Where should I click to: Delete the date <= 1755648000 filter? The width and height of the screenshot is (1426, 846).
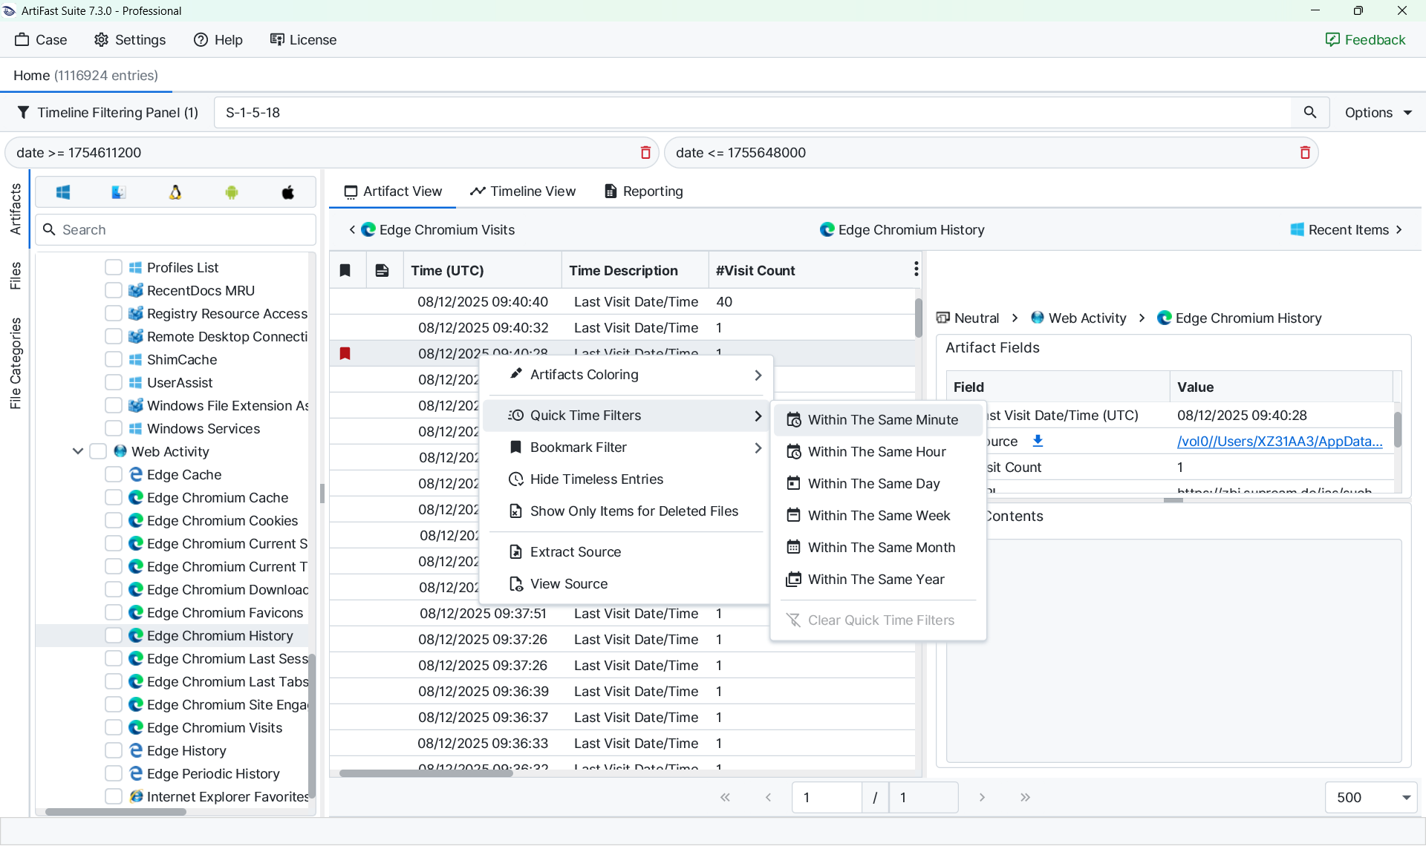[x=1305, y=153]
